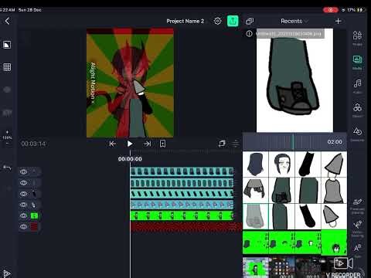371x278 pixels.
Task: Add a bookmark at the playhead
Action: click(162, 144)
